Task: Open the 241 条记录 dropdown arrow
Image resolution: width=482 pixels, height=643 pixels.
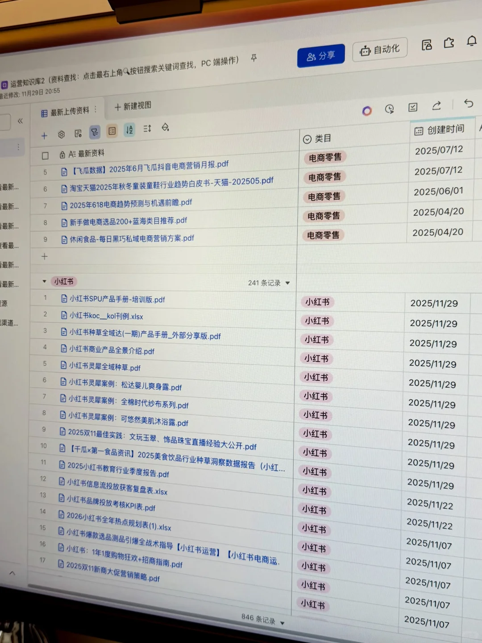Action: coord(287,283)
